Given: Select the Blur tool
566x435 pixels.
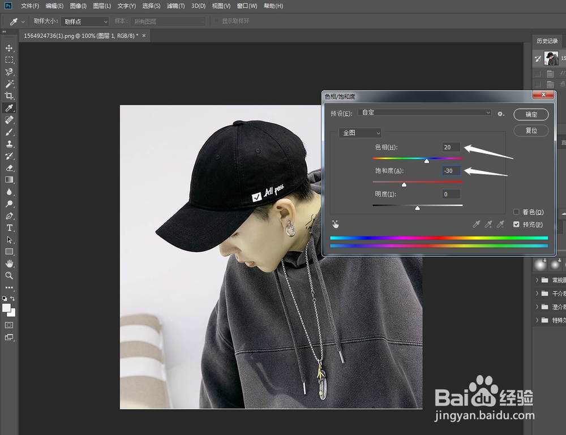Looking at the screenshot, I should click(x=9, y=192).
